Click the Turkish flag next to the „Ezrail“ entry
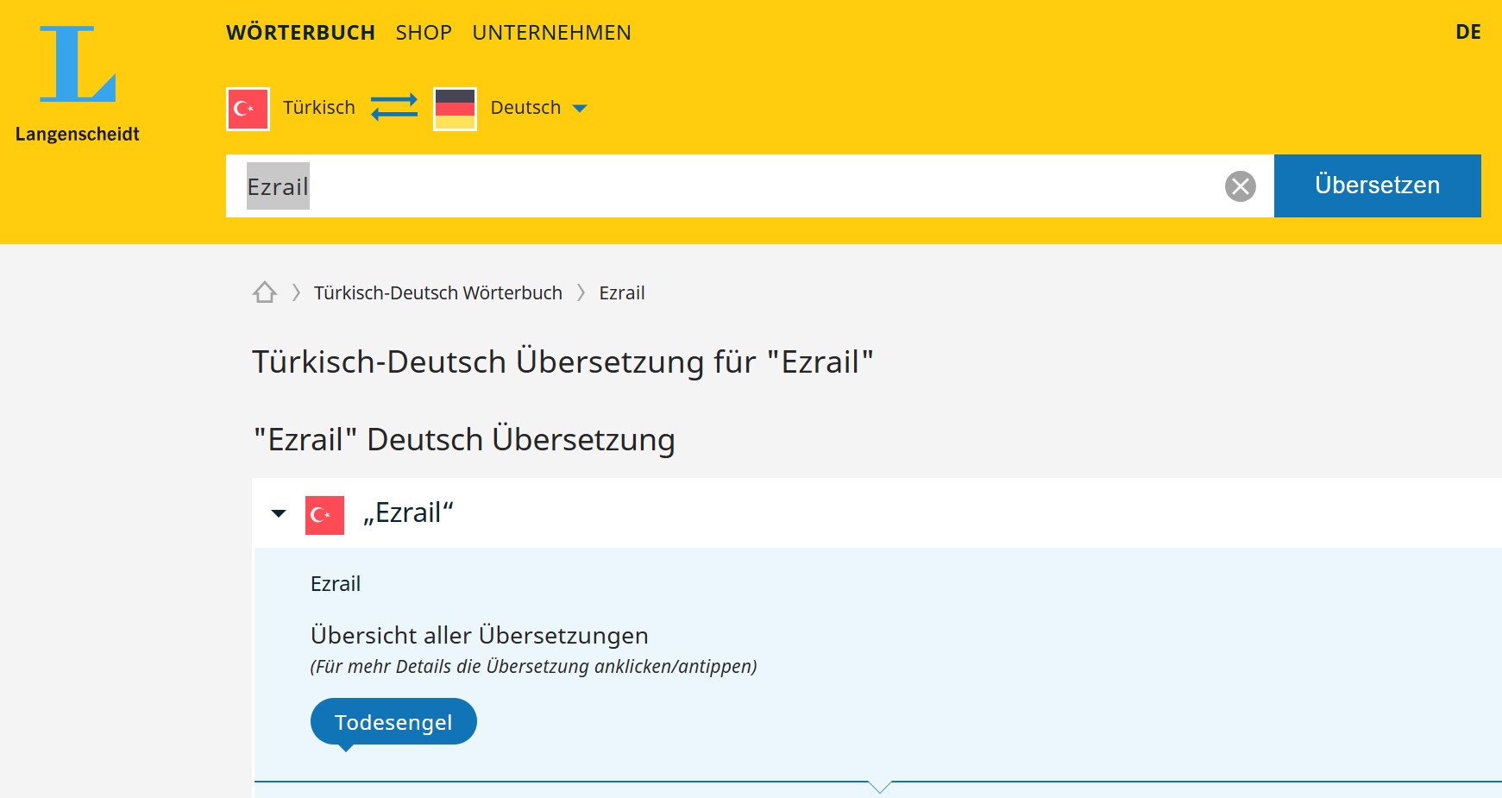 [324, 515]
